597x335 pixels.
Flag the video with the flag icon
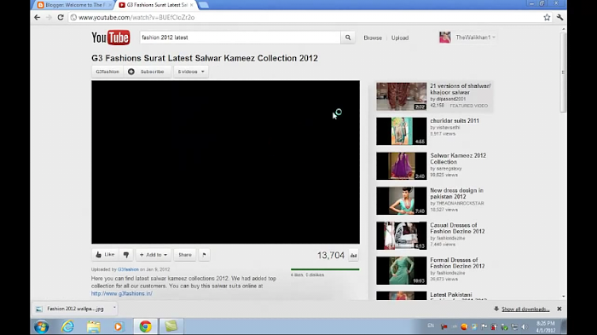204,255
